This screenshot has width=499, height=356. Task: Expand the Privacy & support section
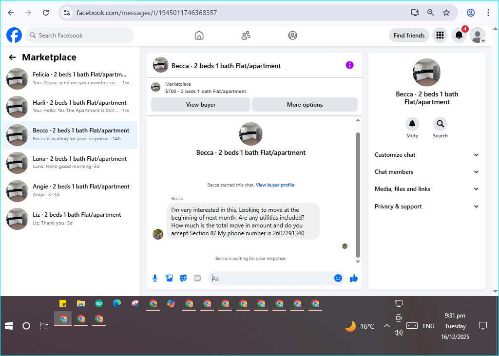coord(427,206)
